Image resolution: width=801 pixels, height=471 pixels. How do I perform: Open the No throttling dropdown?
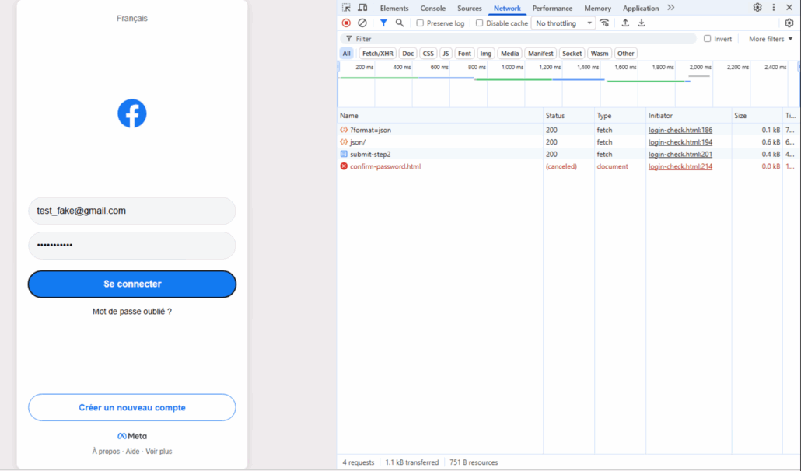564,23
